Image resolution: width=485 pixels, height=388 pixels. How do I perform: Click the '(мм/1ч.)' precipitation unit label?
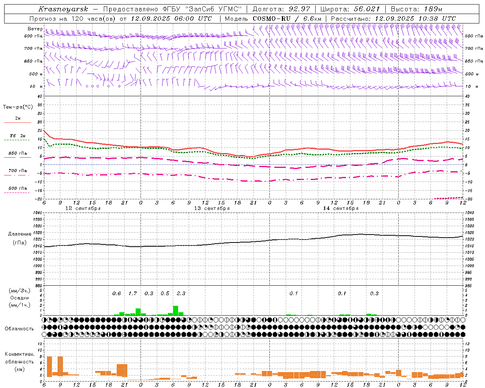pos(19,305)
